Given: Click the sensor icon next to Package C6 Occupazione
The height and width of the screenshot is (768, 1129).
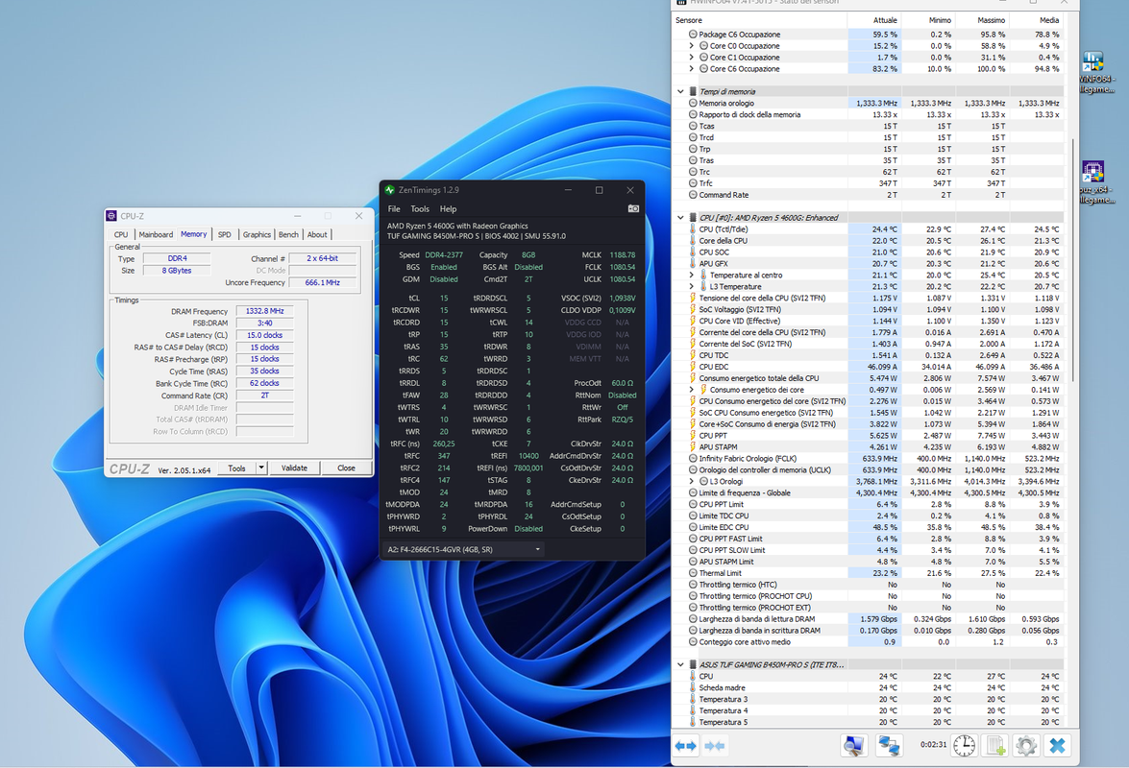Looking at the screenshot, I should [693, 34].
